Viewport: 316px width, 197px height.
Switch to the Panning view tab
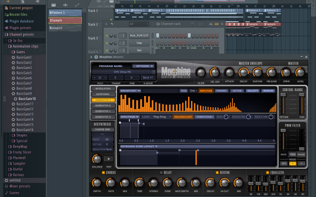(221, 91)
